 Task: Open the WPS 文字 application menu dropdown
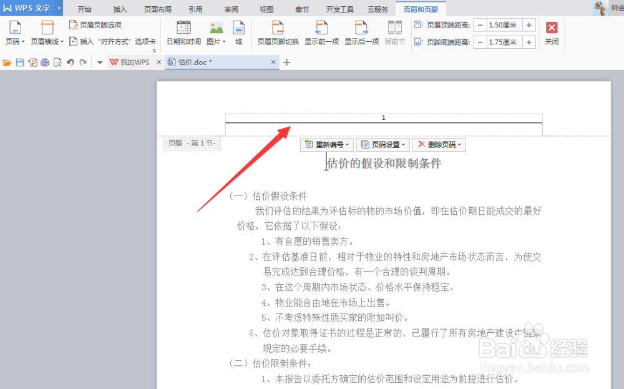click(59, 8)
